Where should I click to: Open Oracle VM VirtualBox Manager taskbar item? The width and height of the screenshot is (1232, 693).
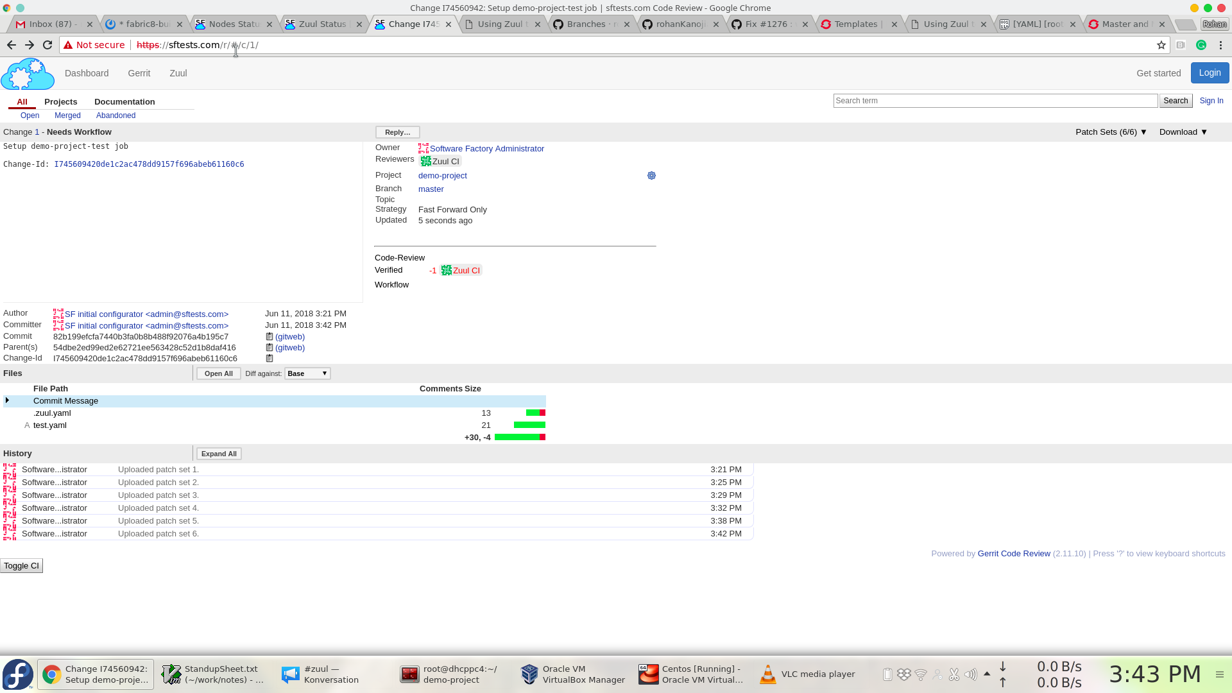(x=572, y=674)
